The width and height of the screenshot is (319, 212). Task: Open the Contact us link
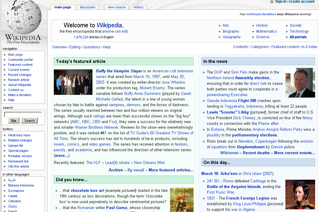click(x=16, y=90)
